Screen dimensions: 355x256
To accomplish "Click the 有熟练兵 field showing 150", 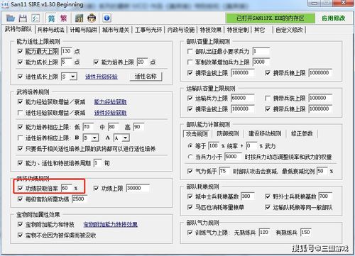I will click(305, 233).
